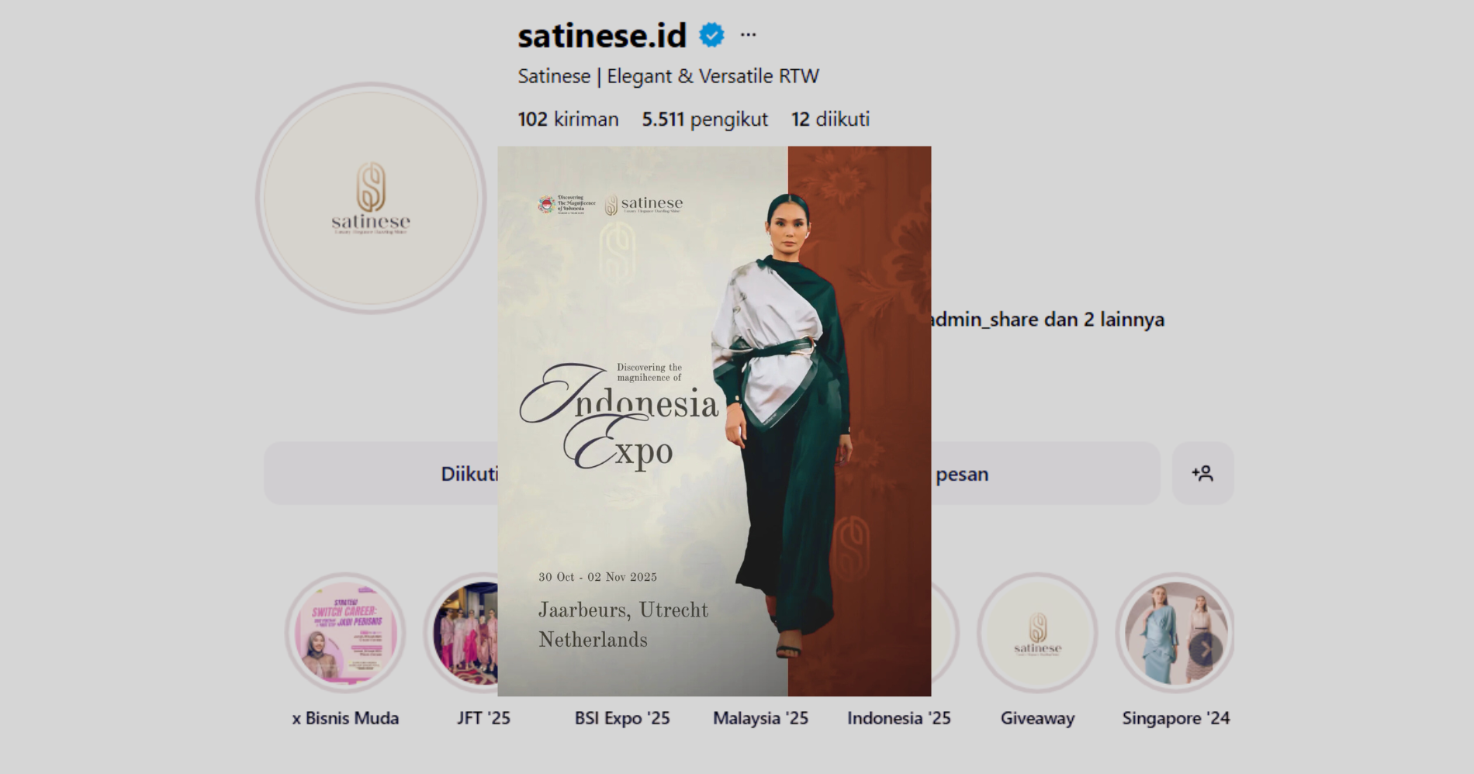This screenshot has width=1474, height=774.
Task: View the Singapore '24 highlight label
Action: 1175,718
